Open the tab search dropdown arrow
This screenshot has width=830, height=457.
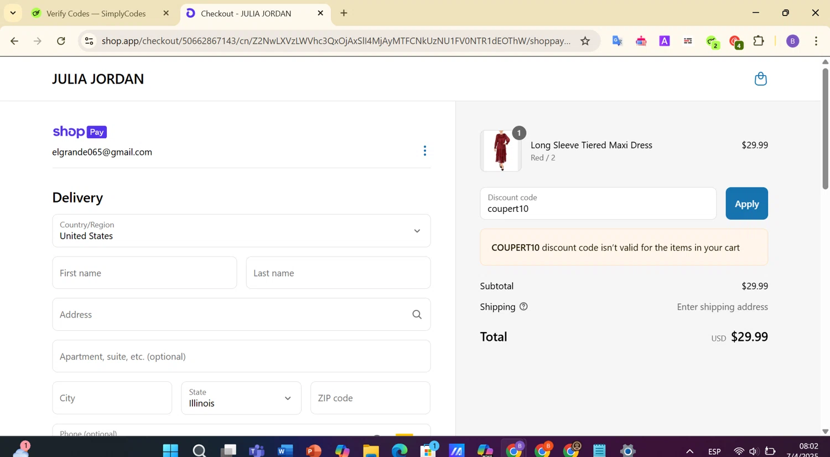click(x=13, y=13)
